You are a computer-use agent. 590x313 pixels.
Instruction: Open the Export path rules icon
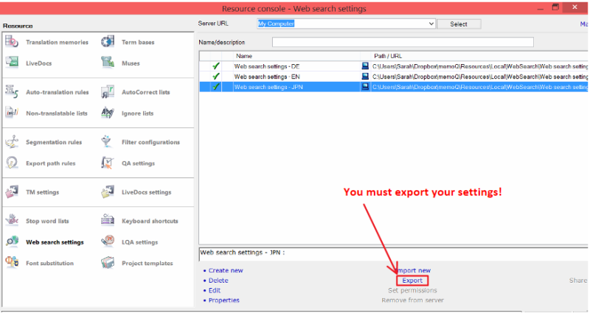(x=12, y=163)
